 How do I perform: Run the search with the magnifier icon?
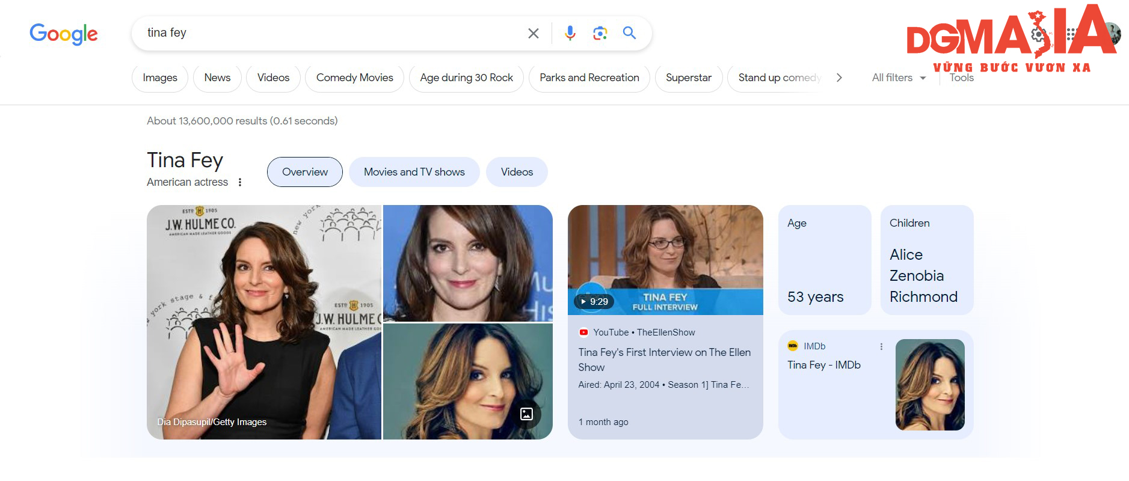tap(629, 33)
